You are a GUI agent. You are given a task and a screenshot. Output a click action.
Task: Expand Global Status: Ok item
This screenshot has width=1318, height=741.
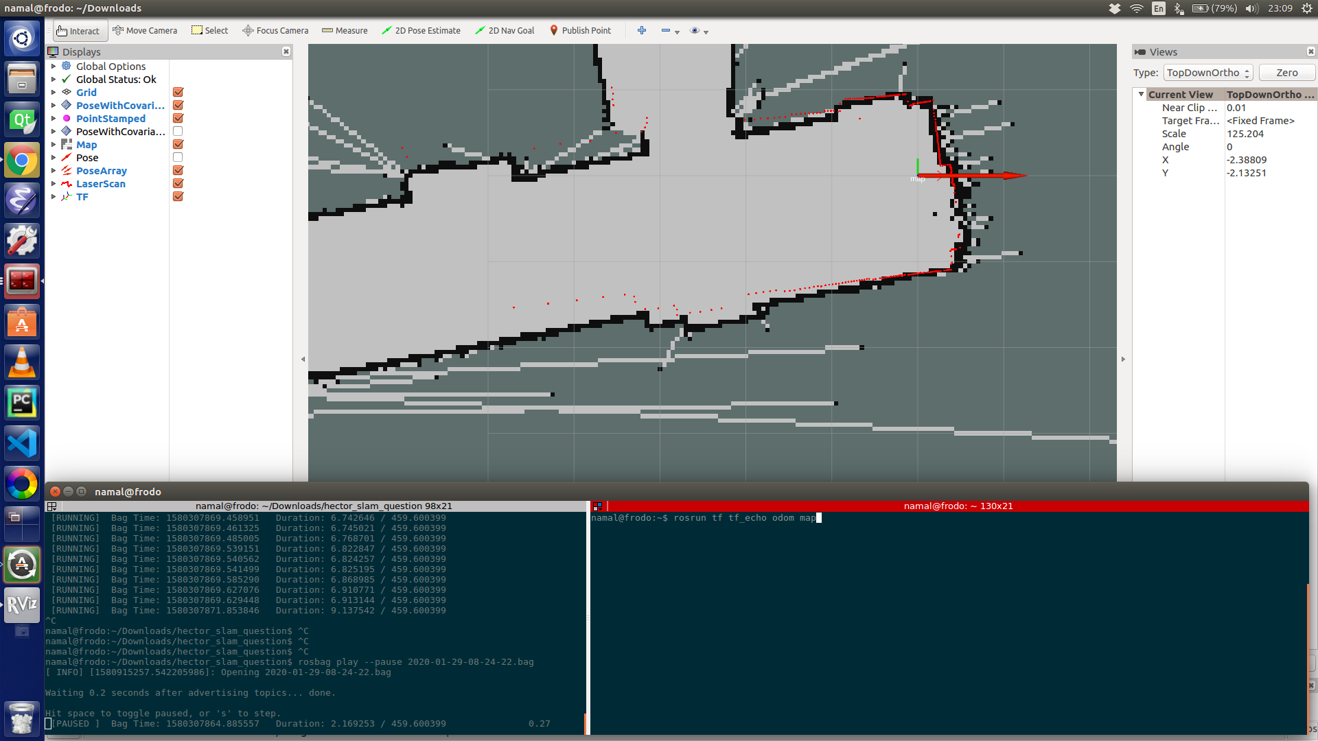[x=54, y=80]
